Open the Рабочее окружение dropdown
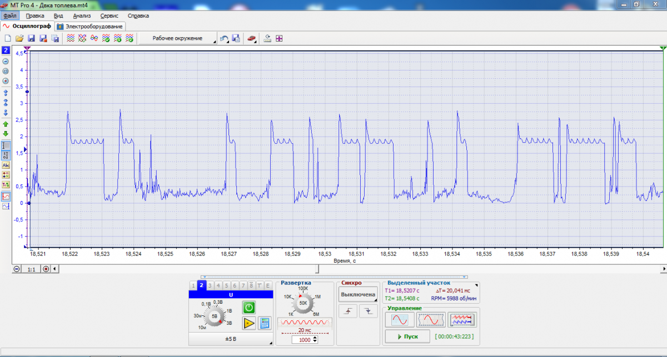The width and height of the screenshot is (667, 357). coord(178,38)
